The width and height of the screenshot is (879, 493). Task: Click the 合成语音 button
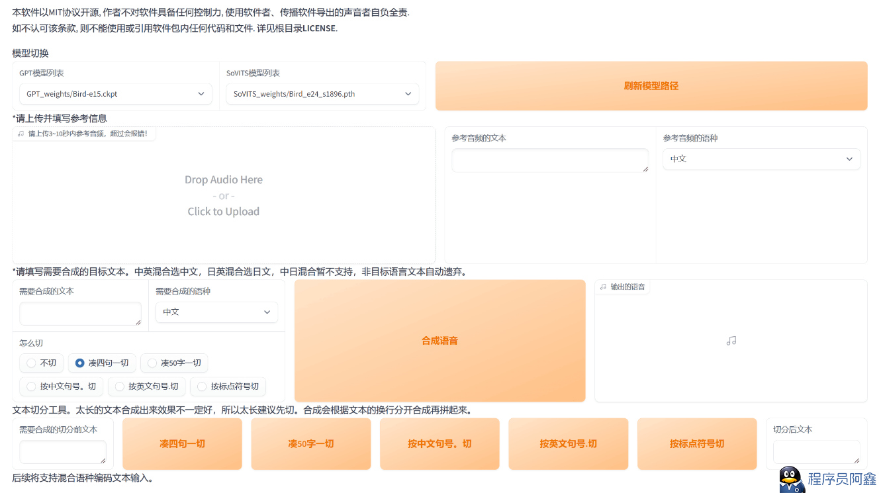(x=440, y=341)
